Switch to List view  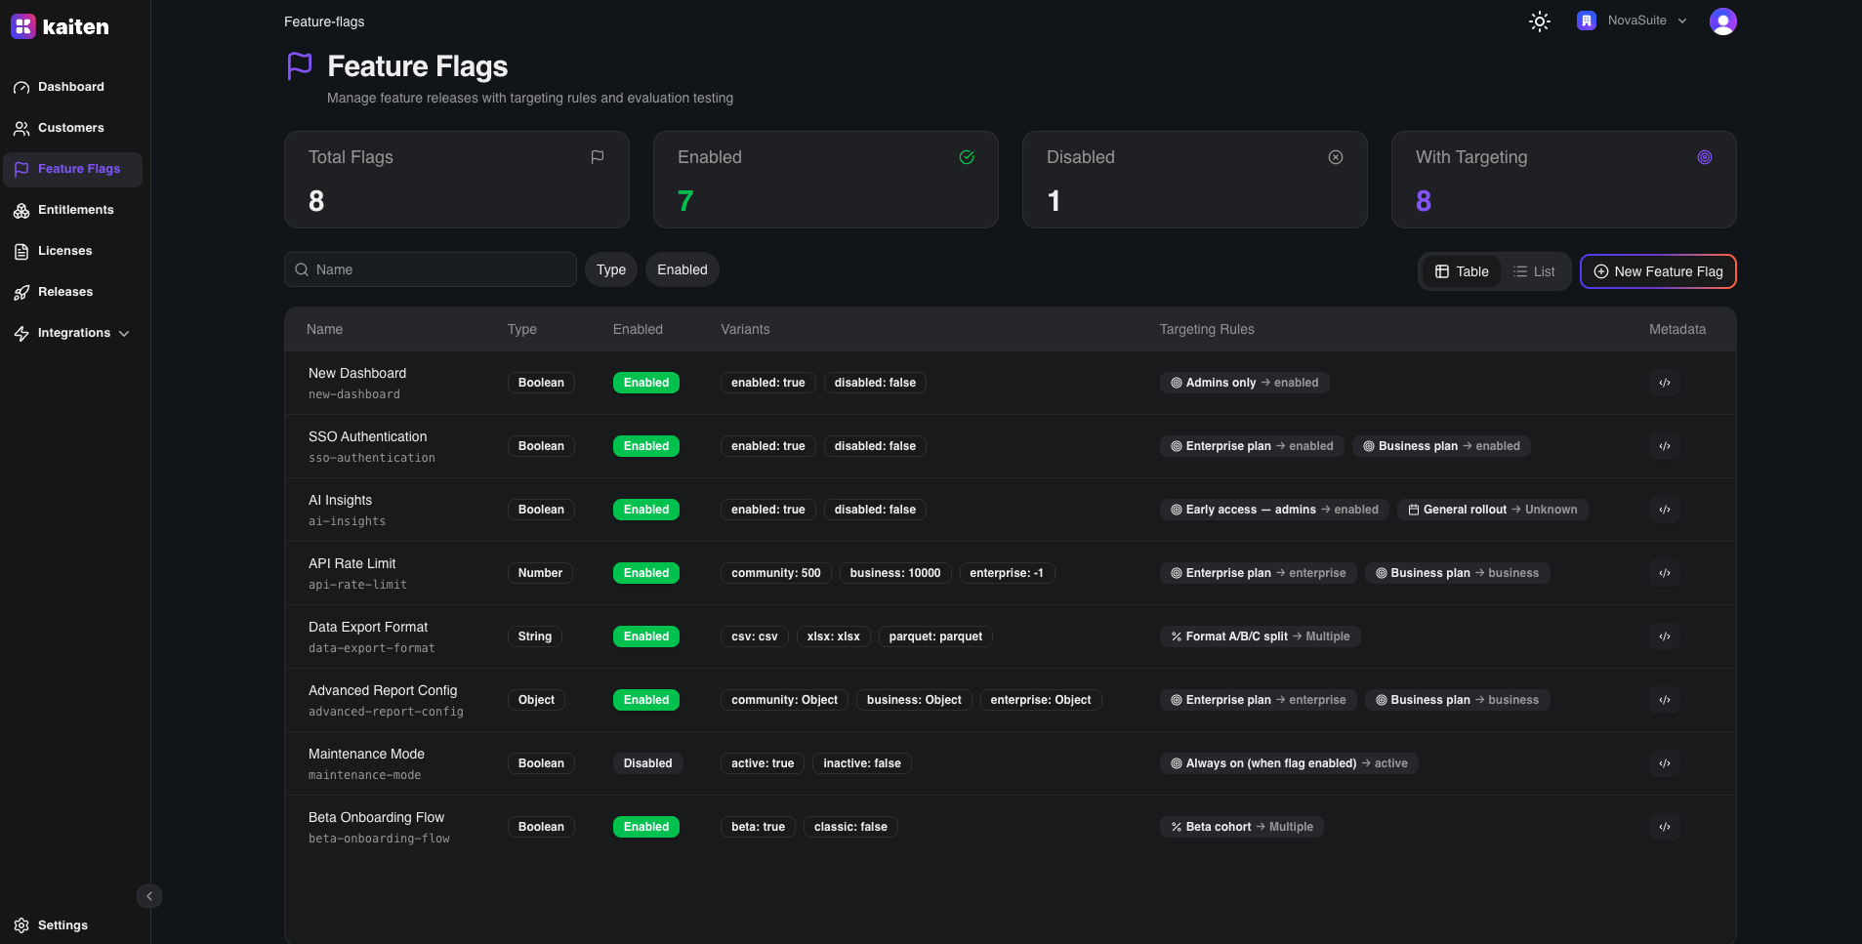1534,271
